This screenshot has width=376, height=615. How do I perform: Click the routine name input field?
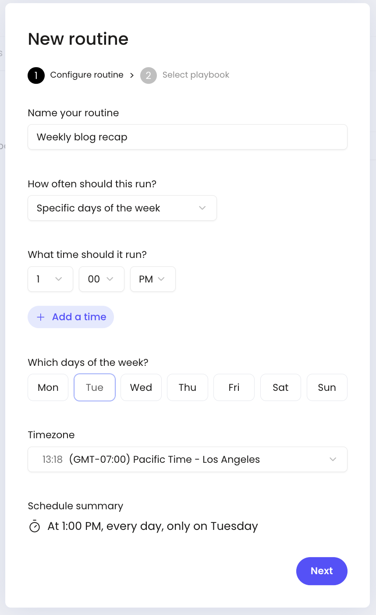pyautogui.click(x=188, y=137)
